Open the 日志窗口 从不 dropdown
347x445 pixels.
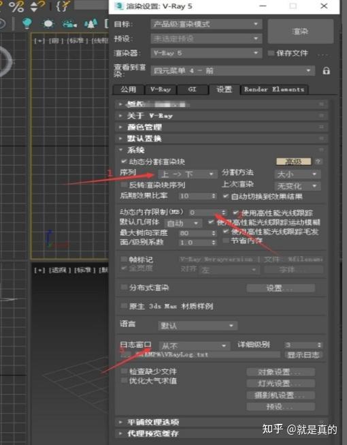[194, 346]
